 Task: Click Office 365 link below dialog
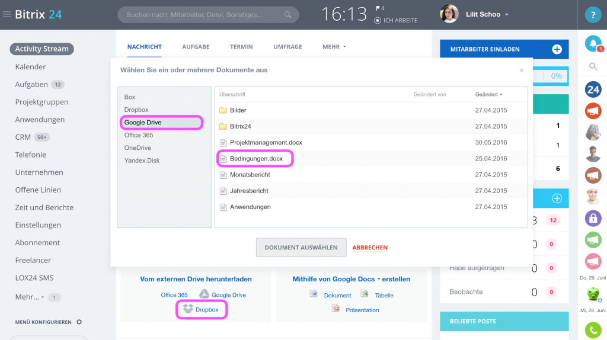pyautogui.click(x=174, y=295)
